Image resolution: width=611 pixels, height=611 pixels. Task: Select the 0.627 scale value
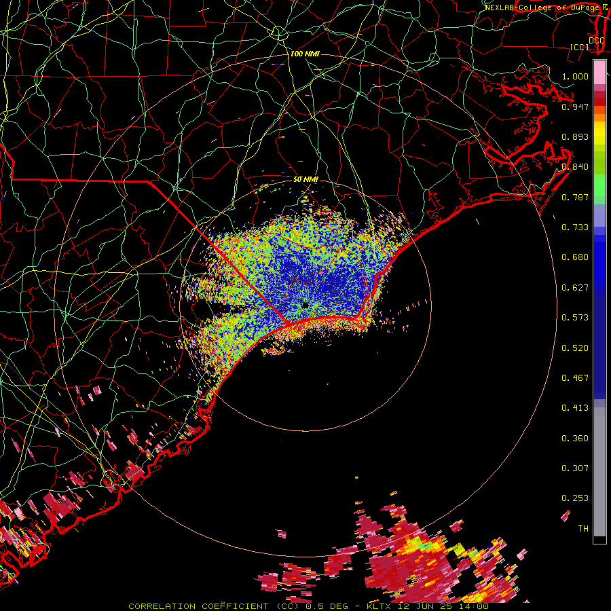(575, 288)
